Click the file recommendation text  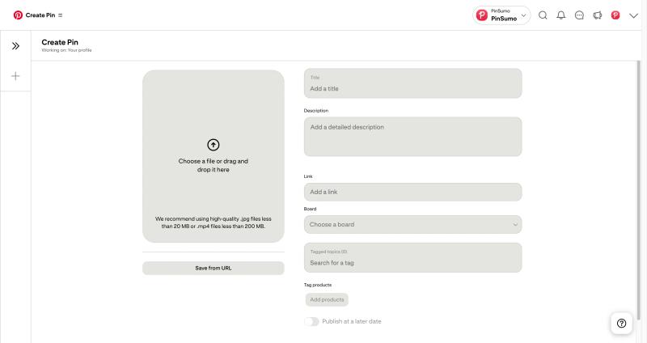214,222
